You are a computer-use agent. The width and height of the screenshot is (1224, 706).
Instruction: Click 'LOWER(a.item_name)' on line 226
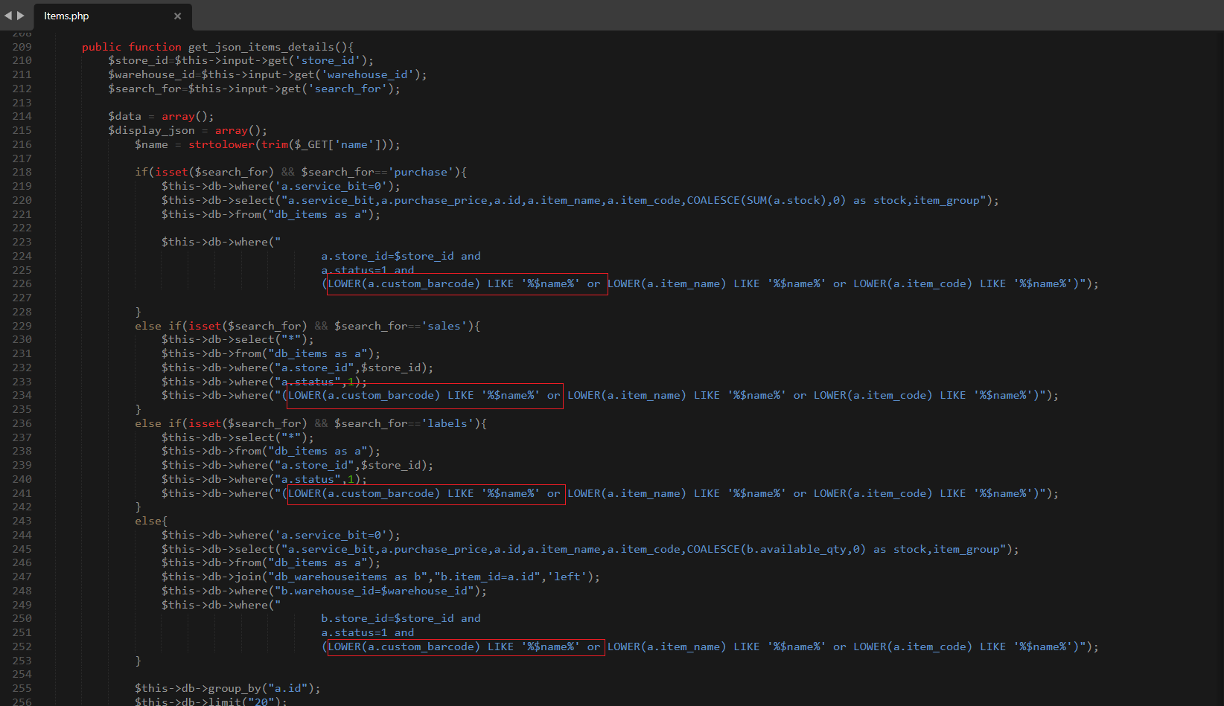pos(666,283)
